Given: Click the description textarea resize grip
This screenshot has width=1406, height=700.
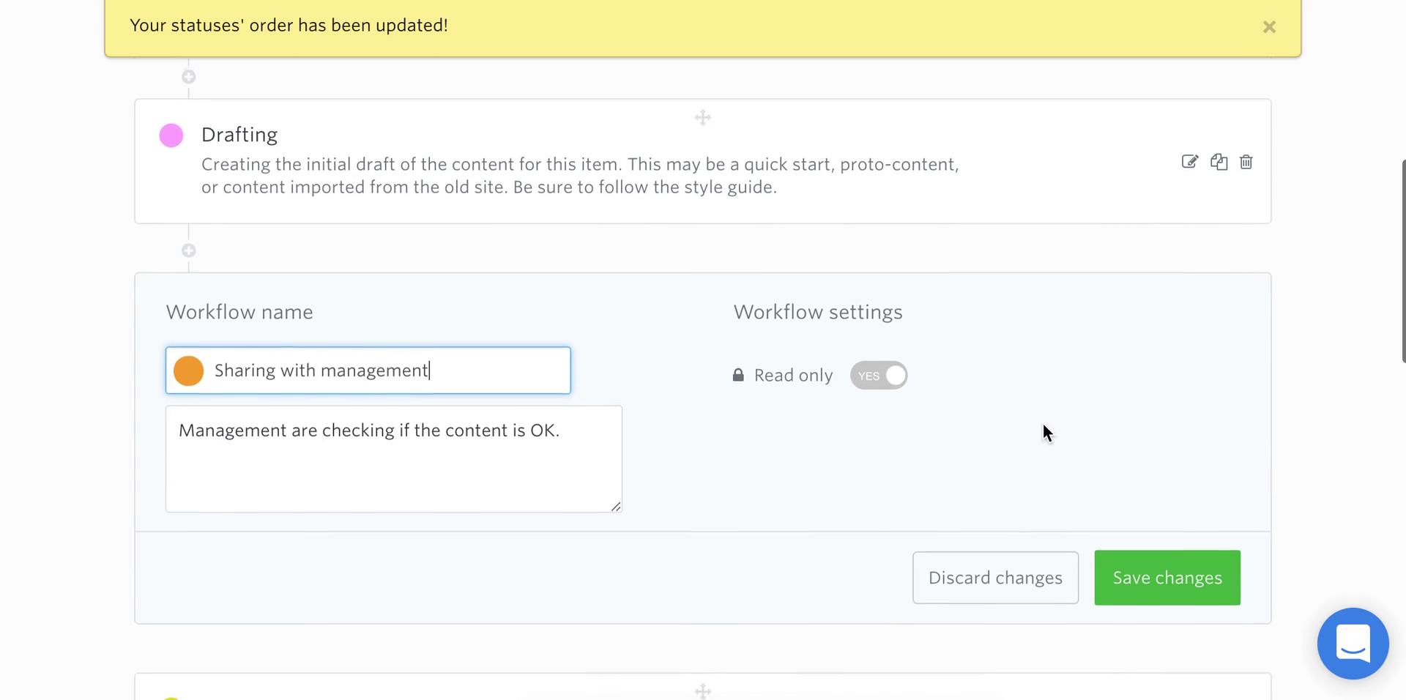Looking at the screenshot, I should (x=616, y=506).
